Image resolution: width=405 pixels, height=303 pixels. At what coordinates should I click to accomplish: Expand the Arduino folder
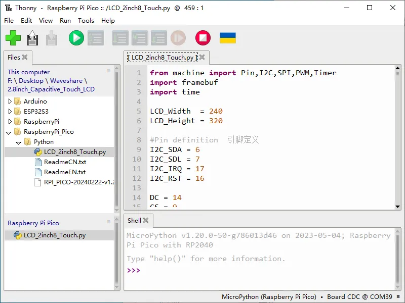click(10, 102)
